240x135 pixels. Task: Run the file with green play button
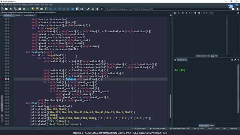28,9
